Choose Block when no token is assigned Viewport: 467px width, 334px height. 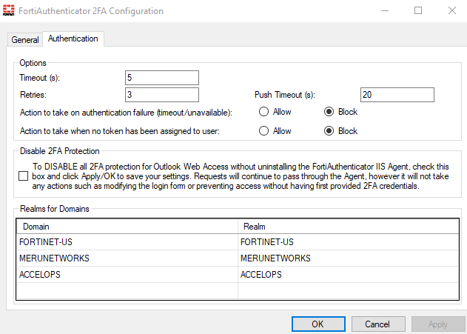[329, 131]
